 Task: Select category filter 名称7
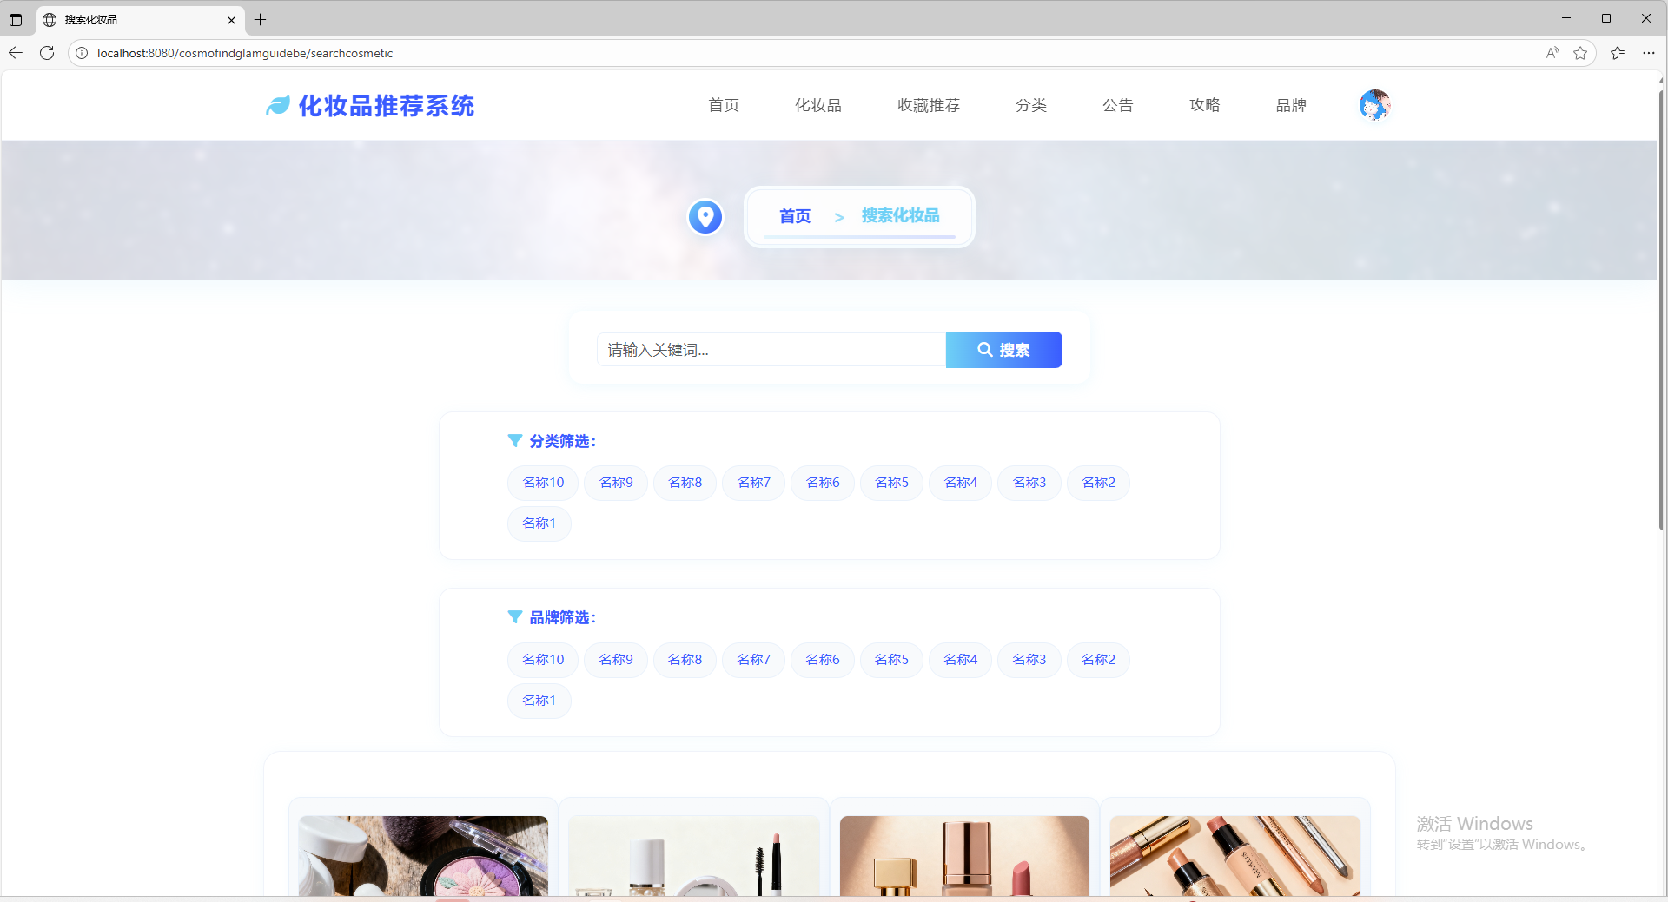pos(753,483)
